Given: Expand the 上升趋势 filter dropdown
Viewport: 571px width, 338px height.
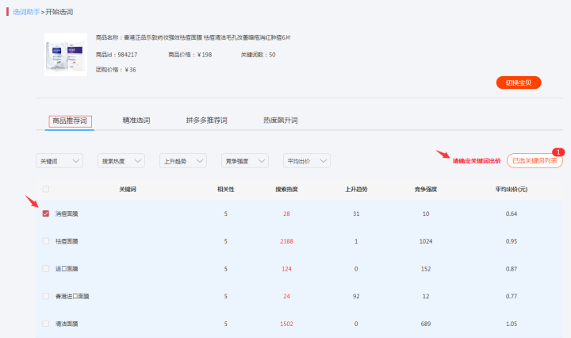Looking at the screenshot, I should coord(182,161).
